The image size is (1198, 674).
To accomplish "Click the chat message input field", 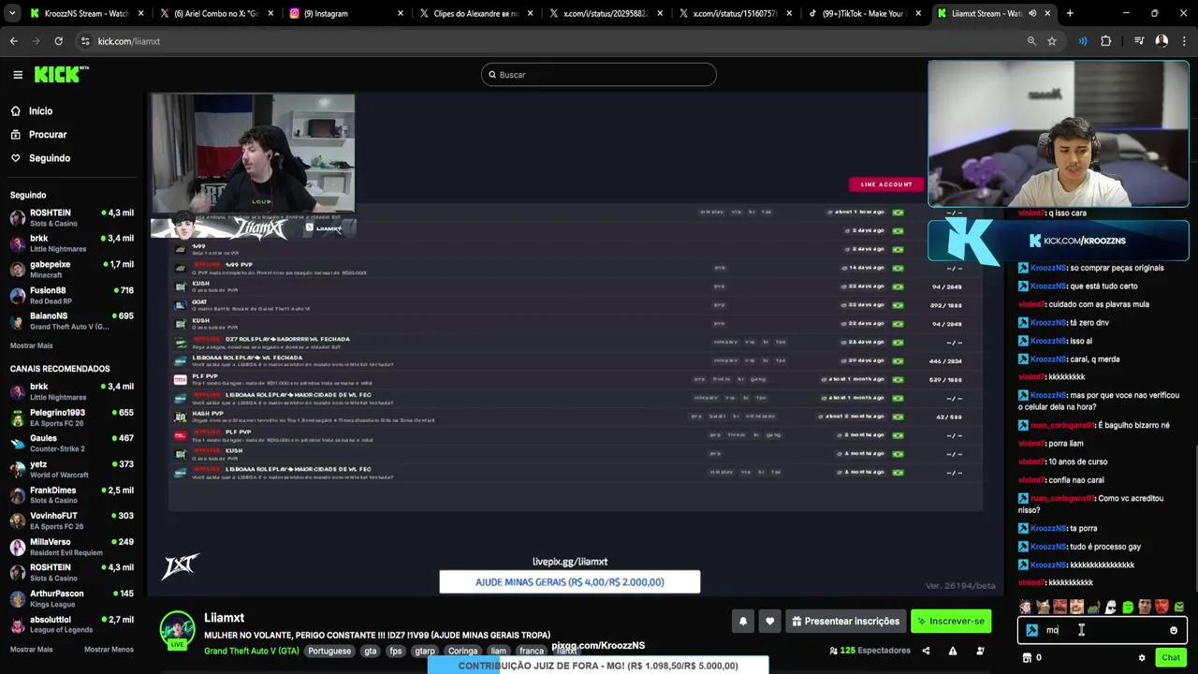I will 1103,630.
